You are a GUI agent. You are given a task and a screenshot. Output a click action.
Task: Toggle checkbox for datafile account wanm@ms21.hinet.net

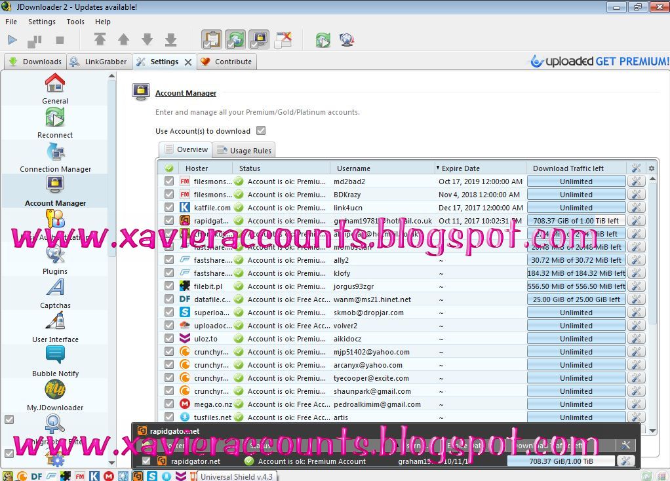click(x=169, y=299)
